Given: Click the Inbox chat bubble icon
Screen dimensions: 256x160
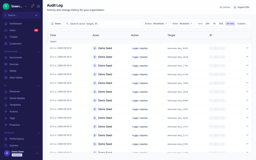Looking at the screenshot, I should click(x=6, y=30).
